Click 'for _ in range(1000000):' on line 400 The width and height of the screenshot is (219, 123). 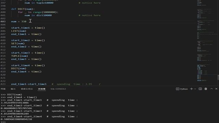click(38, 12)
